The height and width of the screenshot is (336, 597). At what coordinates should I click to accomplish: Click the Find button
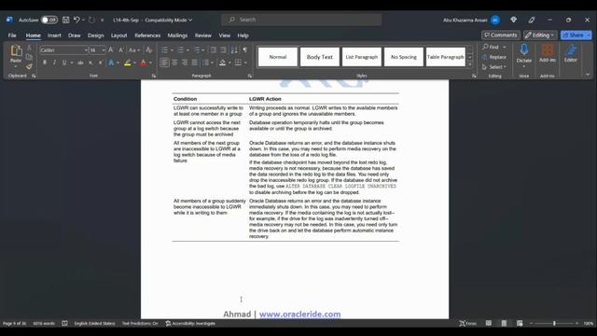coord(491,47)
